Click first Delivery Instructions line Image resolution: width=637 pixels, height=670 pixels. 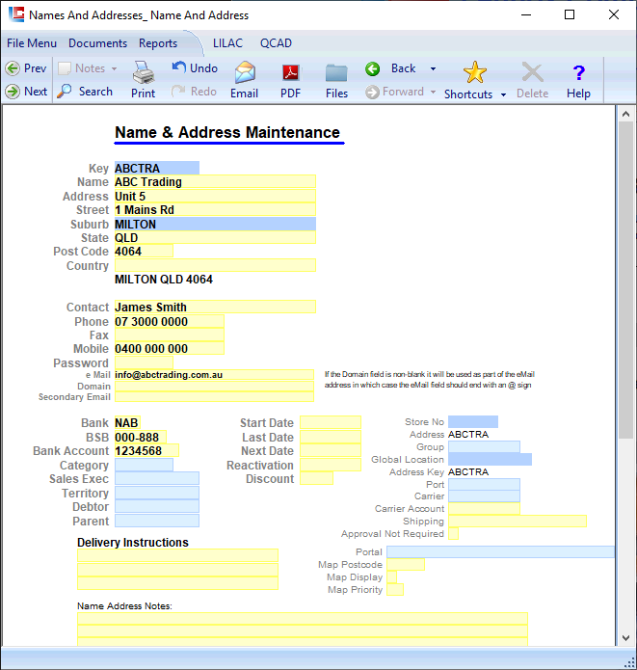point(177,555)
